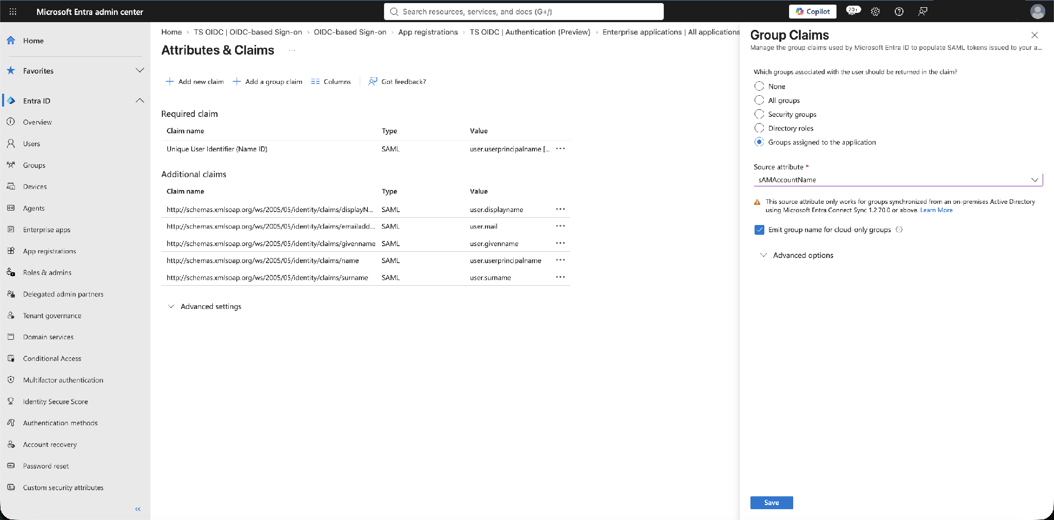
Task: Click the Roles & admins sidebar icon
Action: pos(11,272)
